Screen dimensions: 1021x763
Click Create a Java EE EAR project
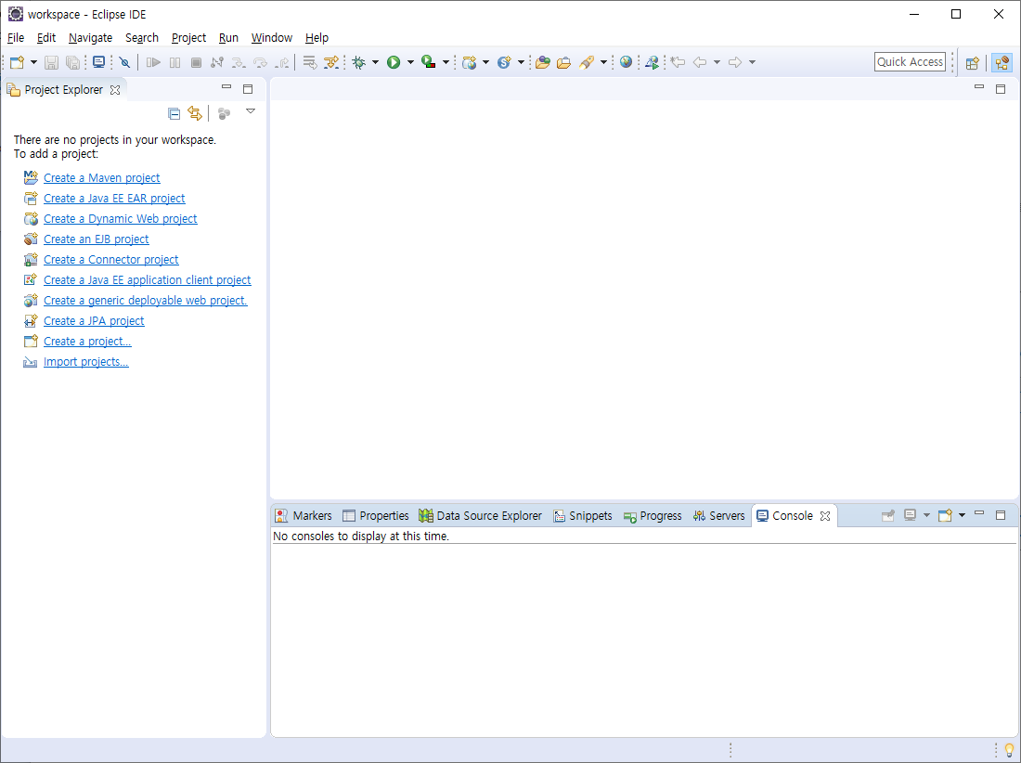pos(114,198)
